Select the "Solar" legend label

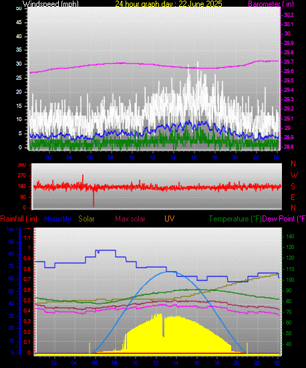click(x=86, y=219)
